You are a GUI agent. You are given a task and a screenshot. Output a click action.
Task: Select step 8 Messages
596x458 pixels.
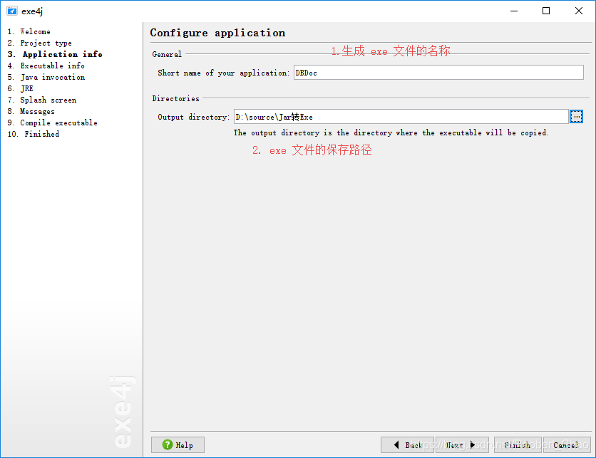coord(31,111)
